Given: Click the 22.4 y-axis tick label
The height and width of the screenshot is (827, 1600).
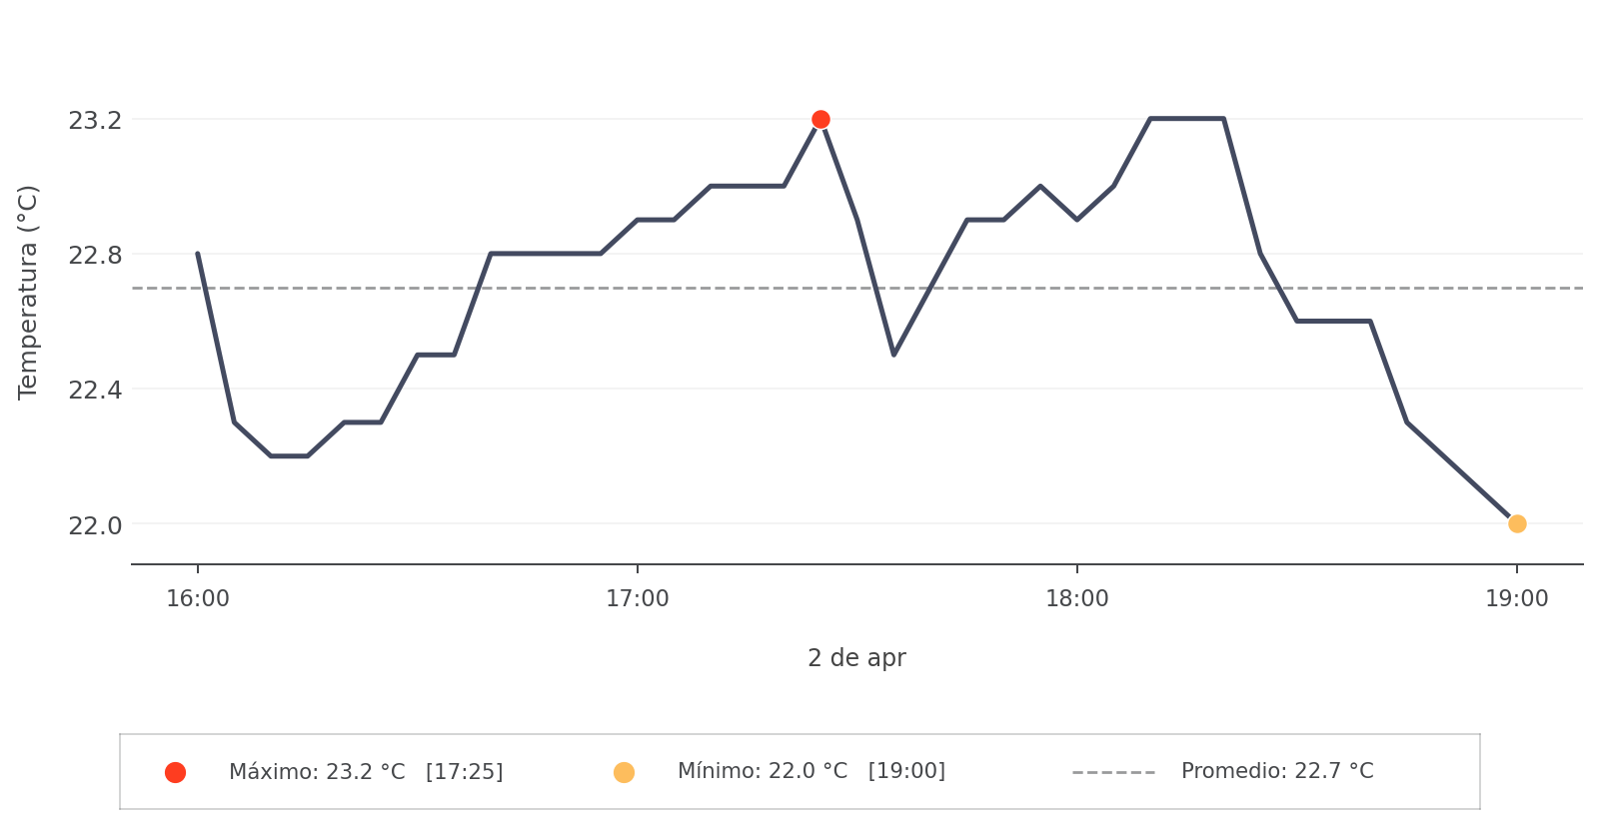Looking at the screenshot, I should pos(95,391).
